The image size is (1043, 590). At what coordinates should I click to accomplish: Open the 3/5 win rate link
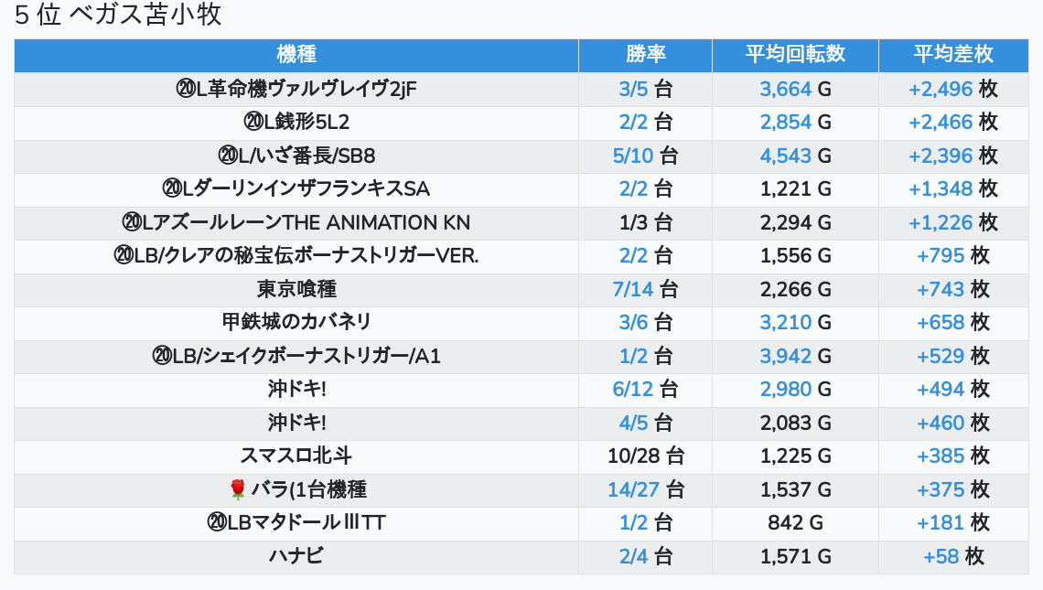pos(632,90)
